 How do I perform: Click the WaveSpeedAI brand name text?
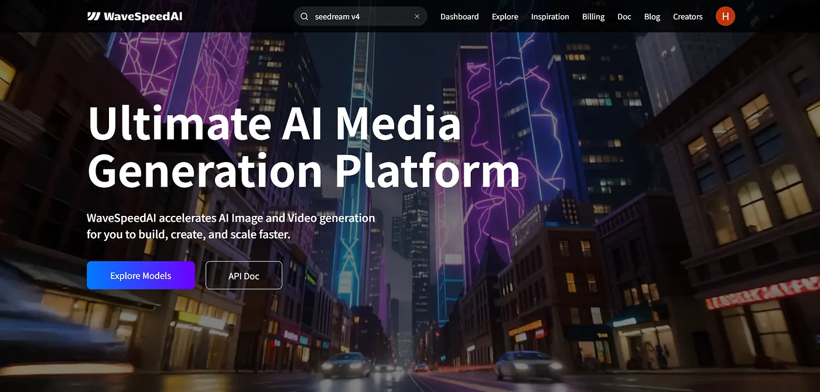[143, 16]
